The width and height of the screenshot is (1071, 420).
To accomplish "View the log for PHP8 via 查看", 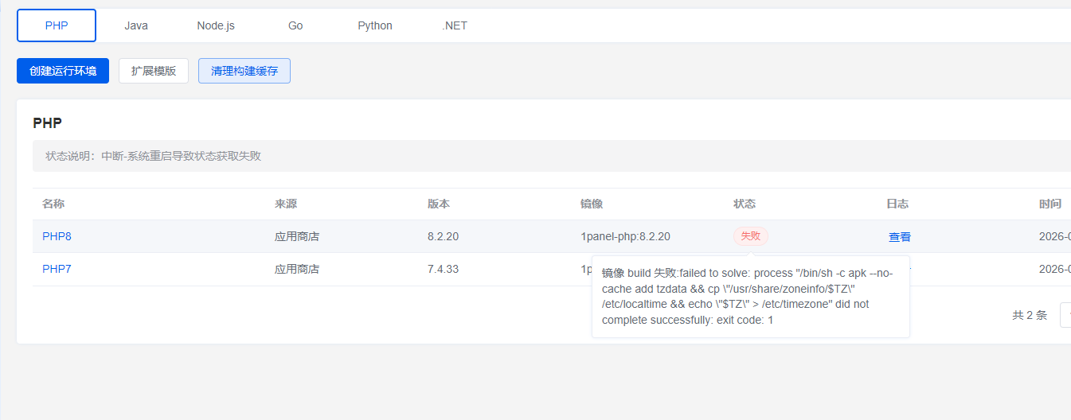I will coord(900,237).
